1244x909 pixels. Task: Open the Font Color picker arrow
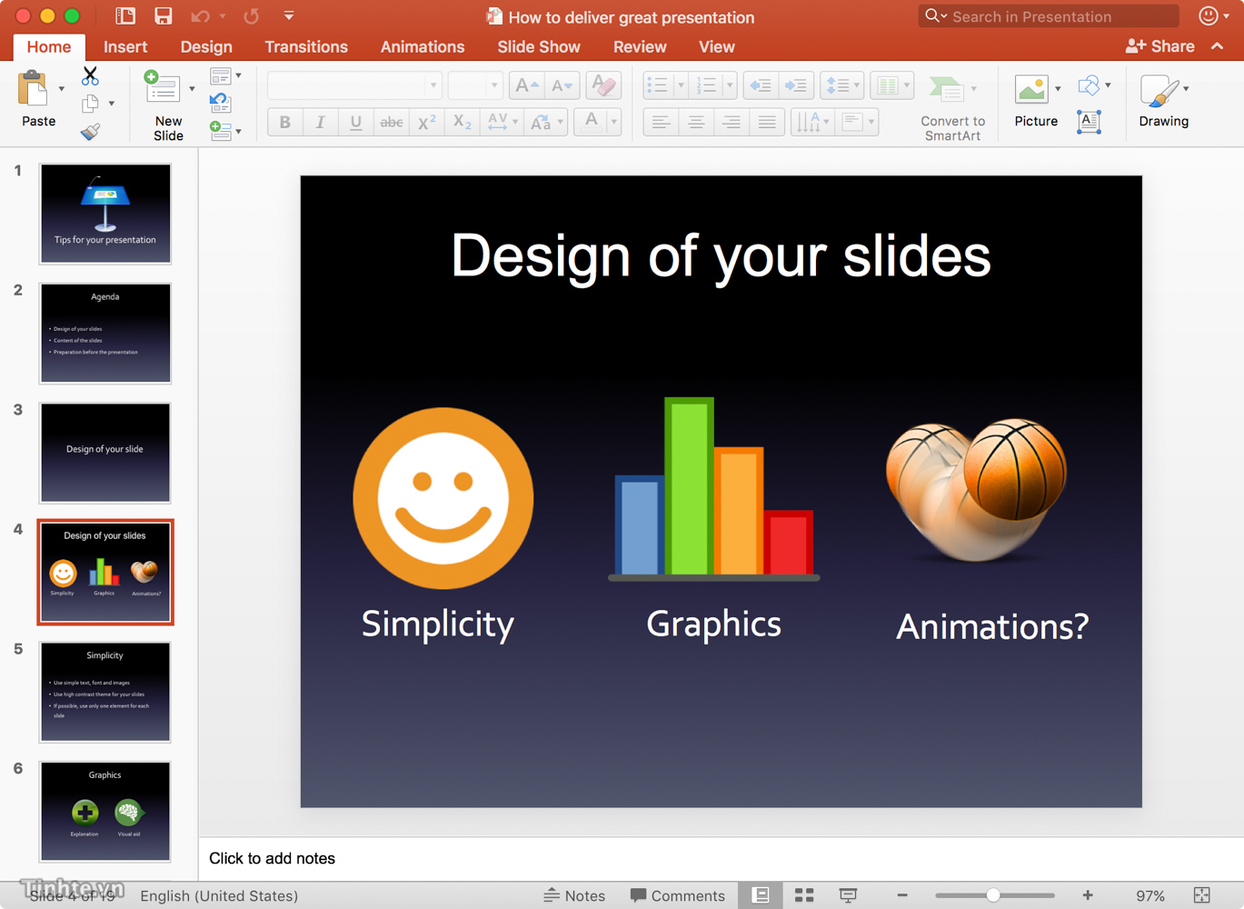[x=614, y=122]
